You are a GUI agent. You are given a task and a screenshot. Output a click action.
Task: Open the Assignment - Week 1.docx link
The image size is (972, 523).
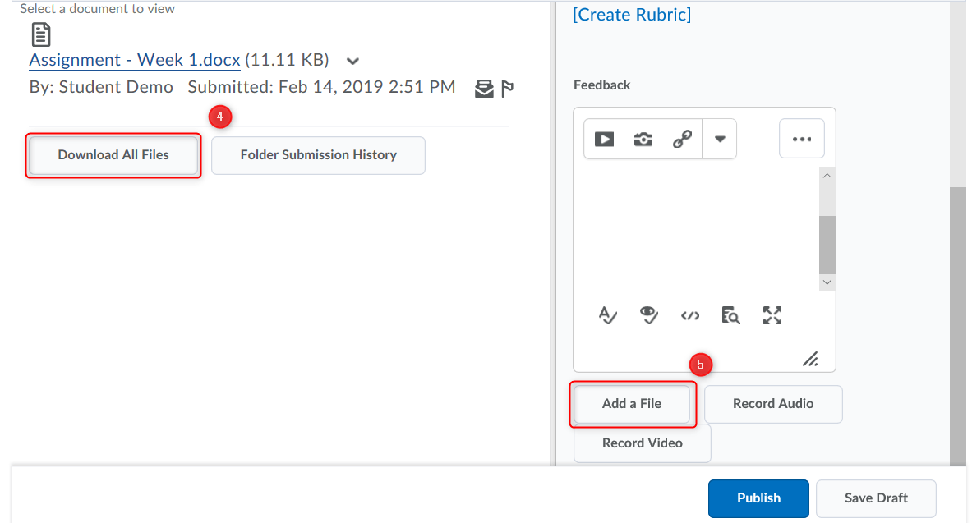coord(135,60)
